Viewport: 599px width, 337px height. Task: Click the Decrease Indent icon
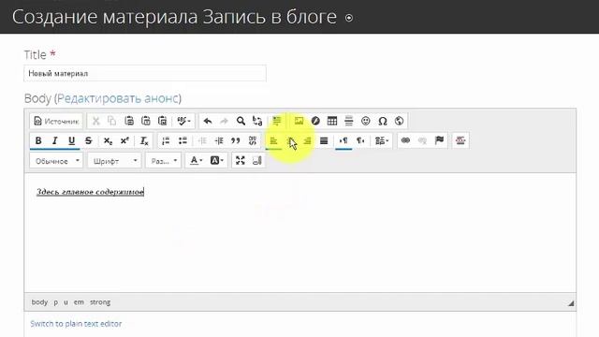[x=202, y=140]
